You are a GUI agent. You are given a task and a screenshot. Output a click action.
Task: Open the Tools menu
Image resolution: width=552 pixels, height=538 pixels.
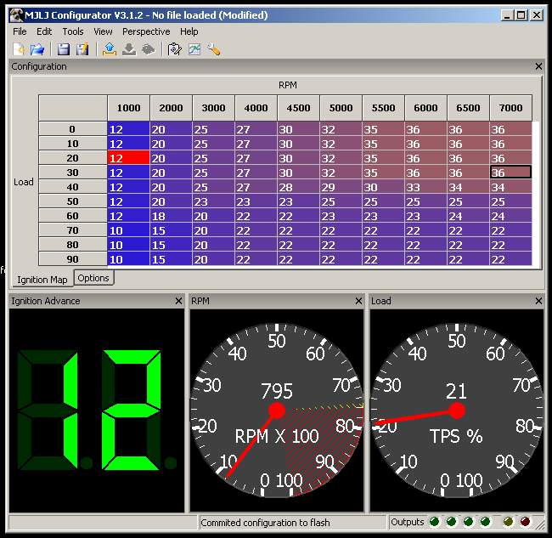73,31
